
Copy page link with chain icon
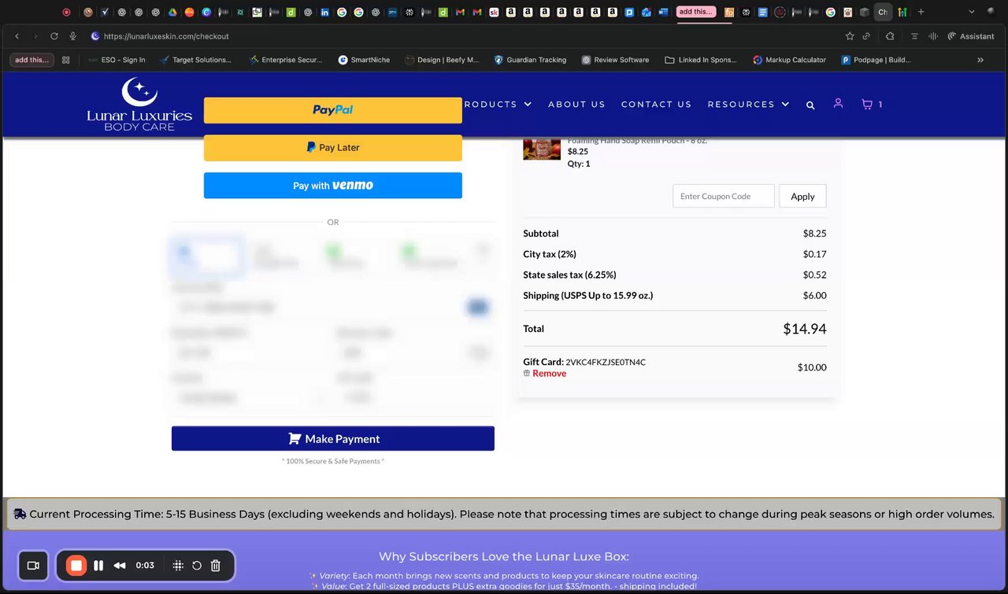click(866, 36)
